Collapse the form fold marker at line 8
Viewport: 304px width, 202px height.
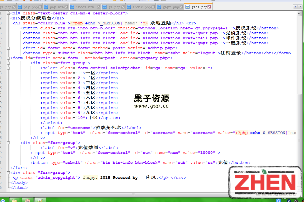[x=8, y=48]
